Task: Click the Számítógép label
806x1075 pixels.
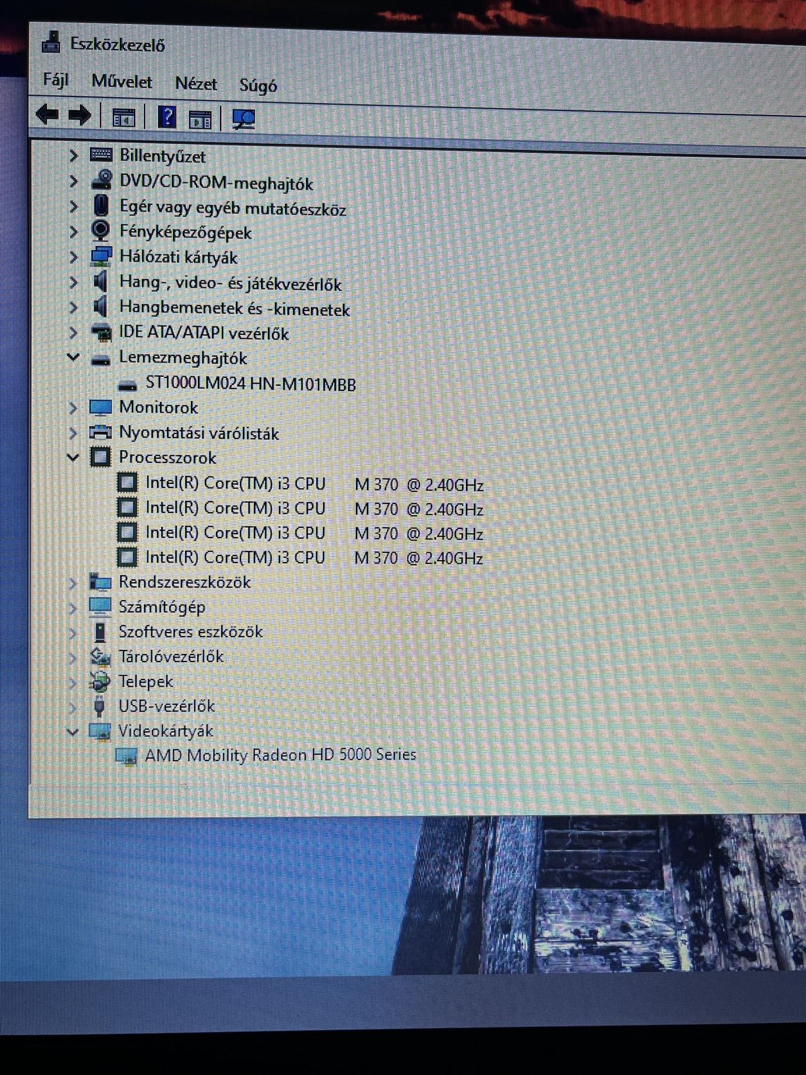Action: pos(162,607)
